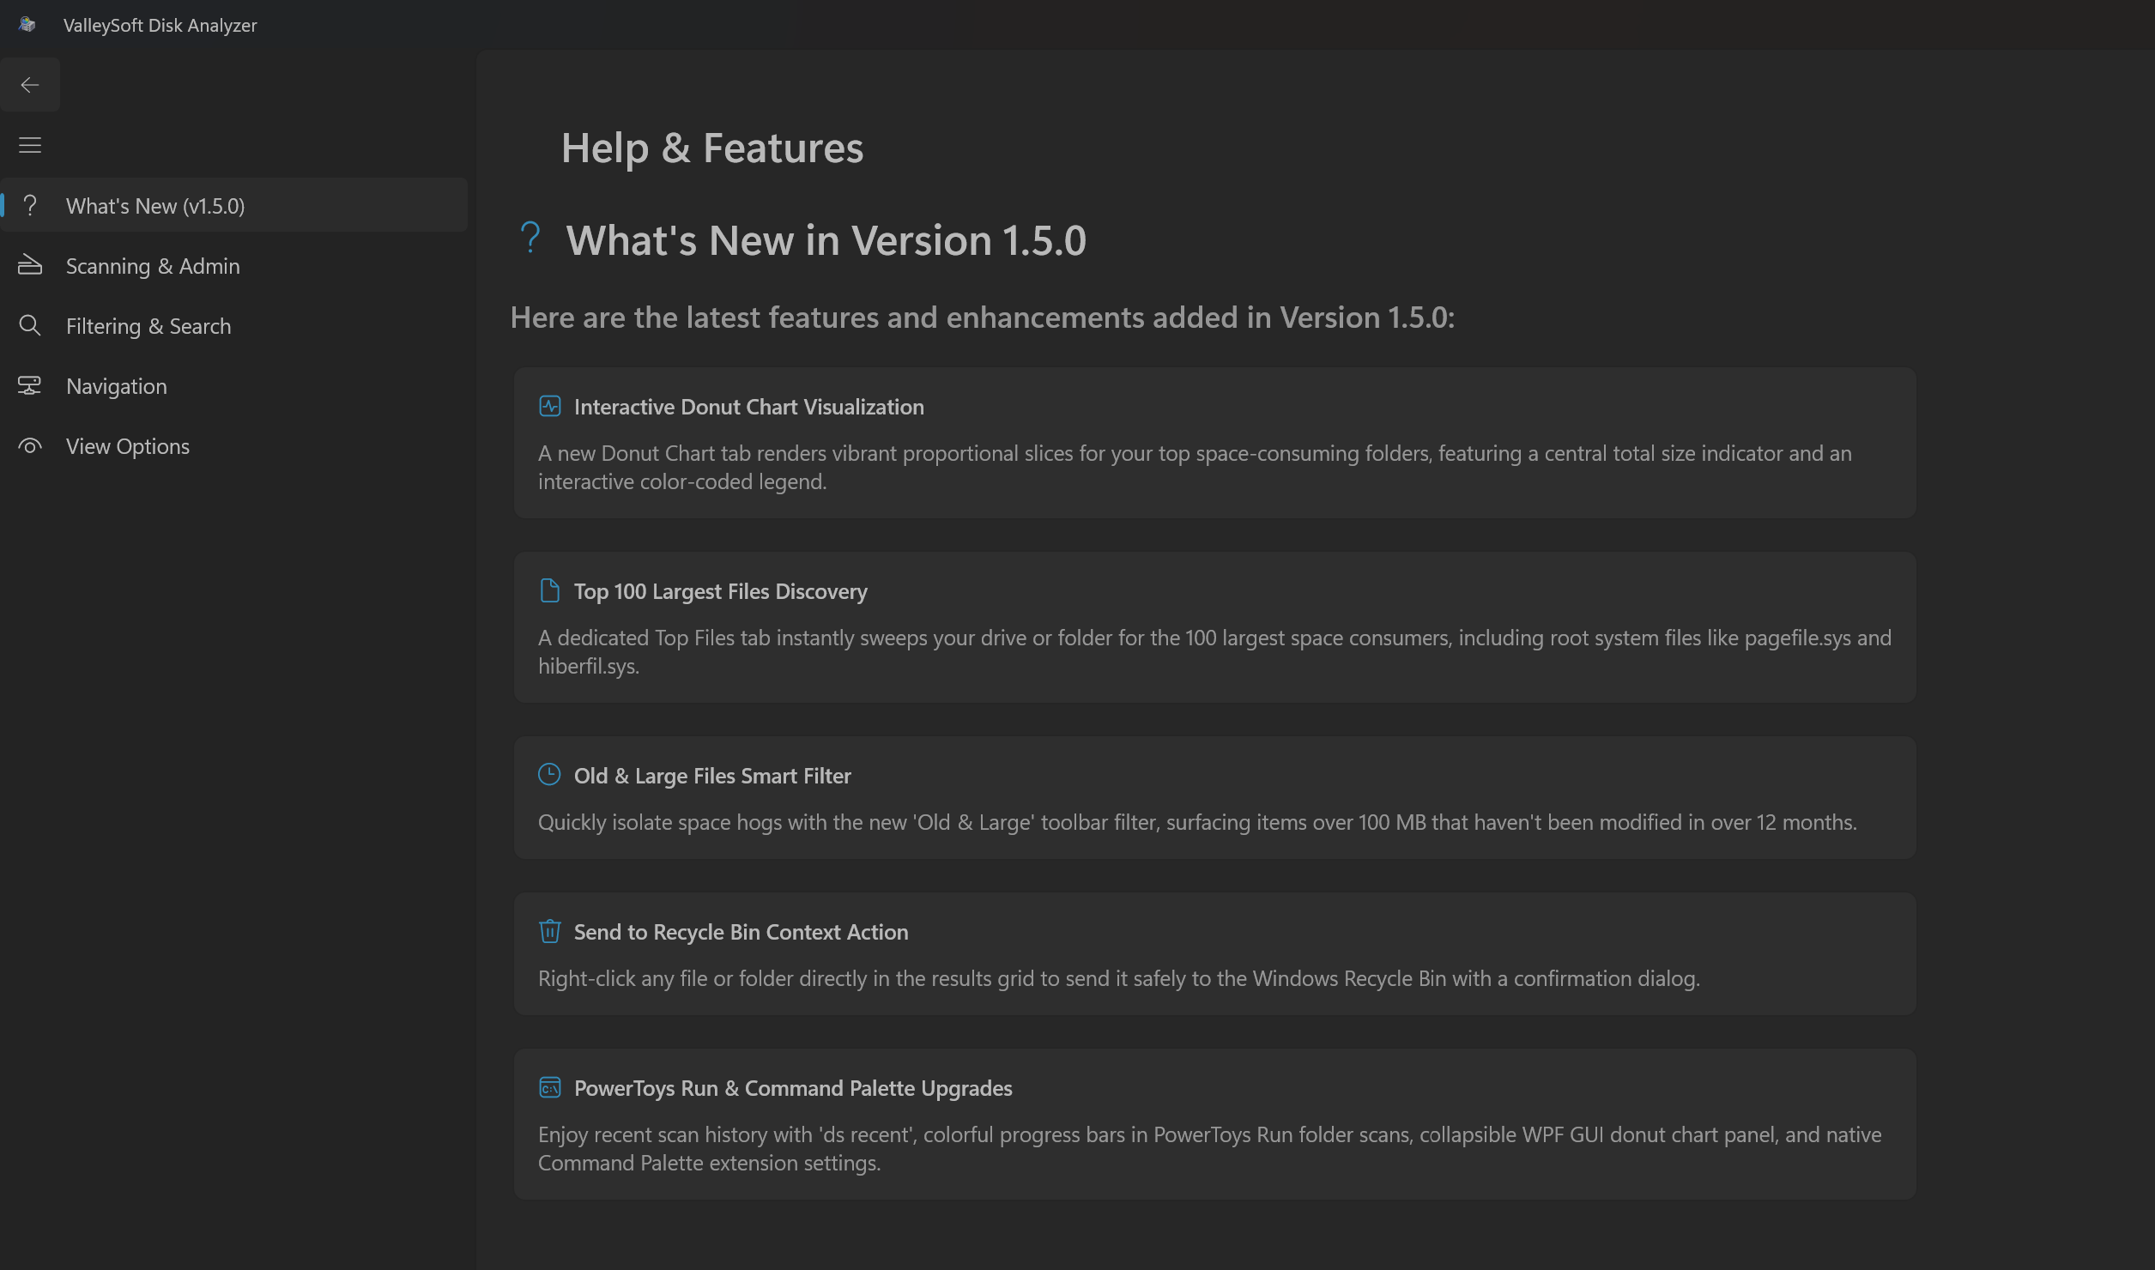
Task: Click the Navigation sidebar icon
Action: coord(30,385)
